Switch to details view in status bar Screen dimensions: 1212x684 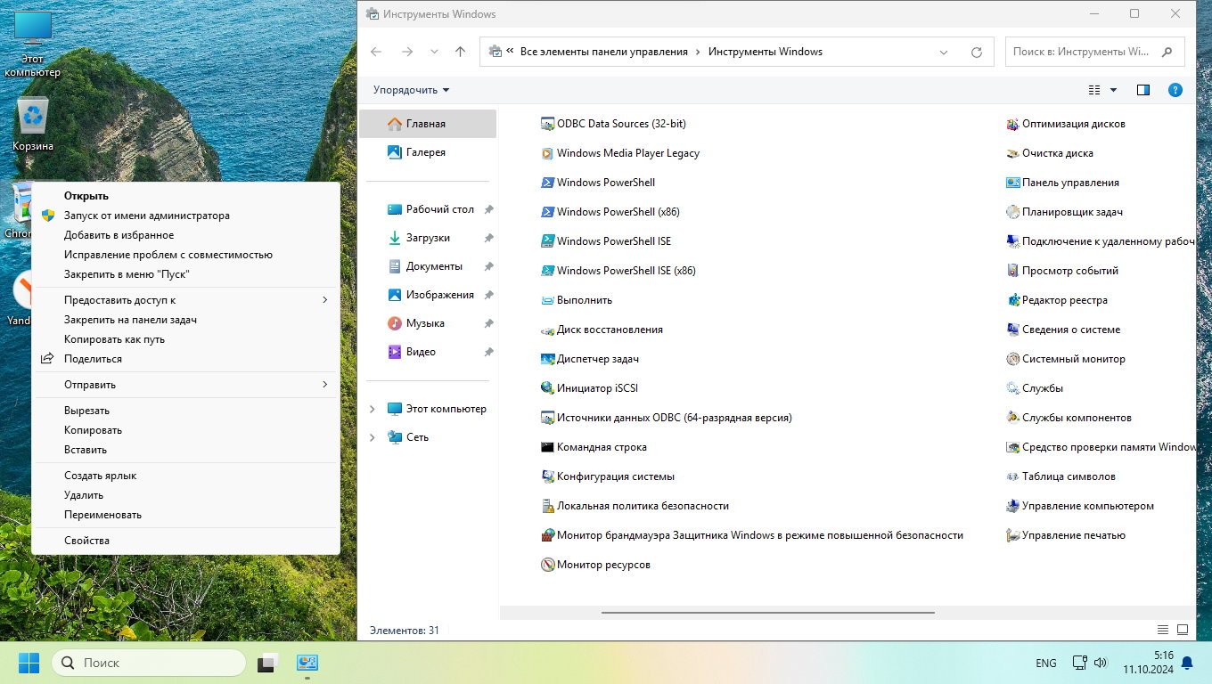1162,630
